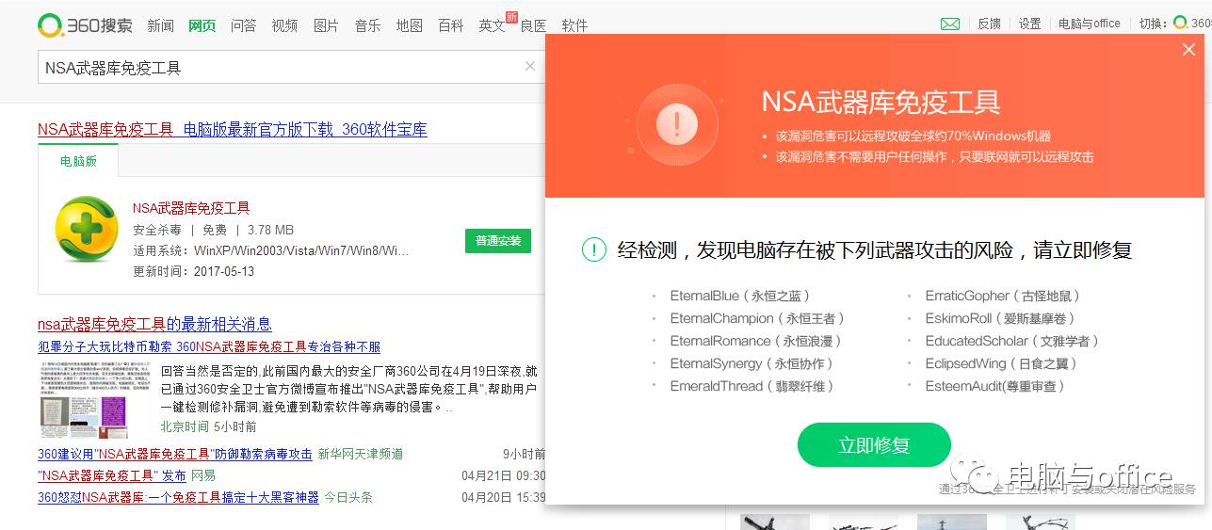The image size is (1212, 530).
Task: Open 360建议用"NSA武器库免疫工具"防御勒索病毒攻击 link
Action: coord(175,454)
